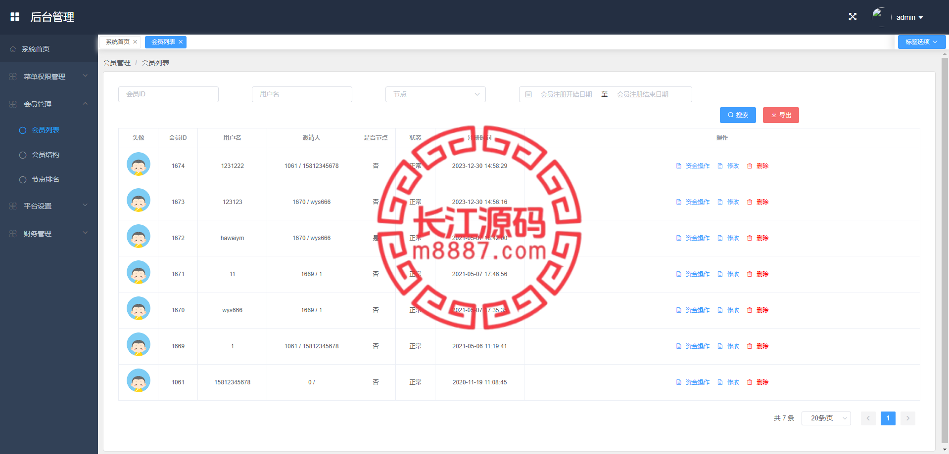The image size is (949, 454).
Task: Click the 删除 trash icon for member 1673
Action: [750, 202]
